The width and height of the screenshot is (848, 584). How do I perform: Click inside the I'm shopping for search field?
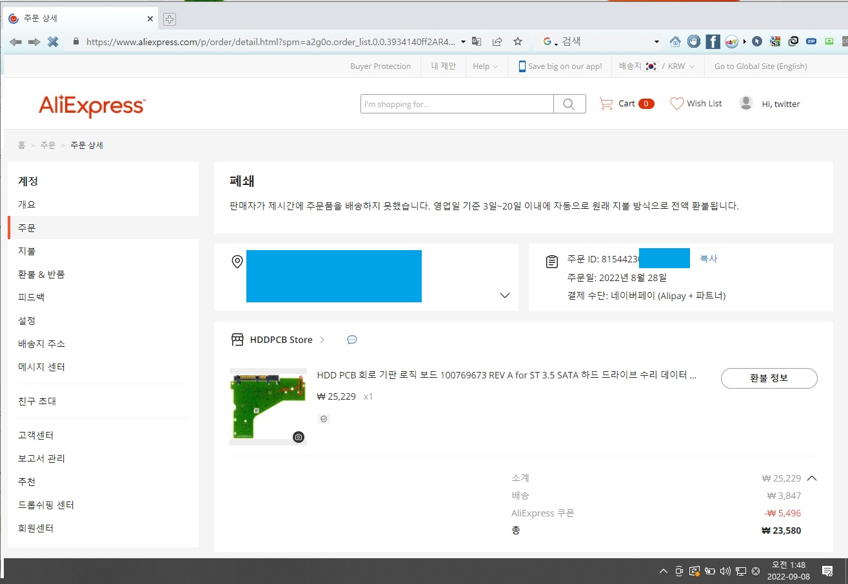click(x=457, y=104)
